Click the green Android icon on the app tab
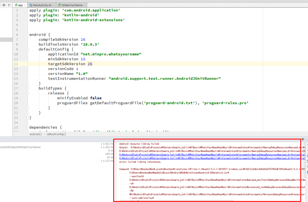Viewport: 308px width, 202px height. (16, 5)
